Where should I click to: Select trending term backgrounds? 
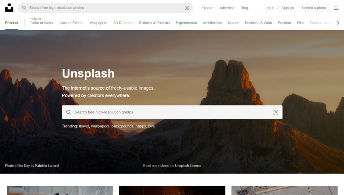[x=122, y=126]
